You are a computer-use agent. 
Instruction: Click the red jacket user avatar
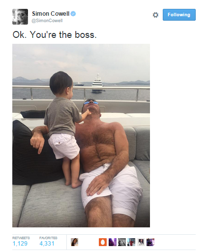(x=131, y=242)
